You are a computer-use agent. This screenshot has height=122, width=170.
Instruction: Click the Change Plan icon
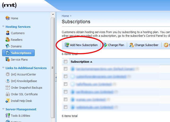[x=105, y=45]
